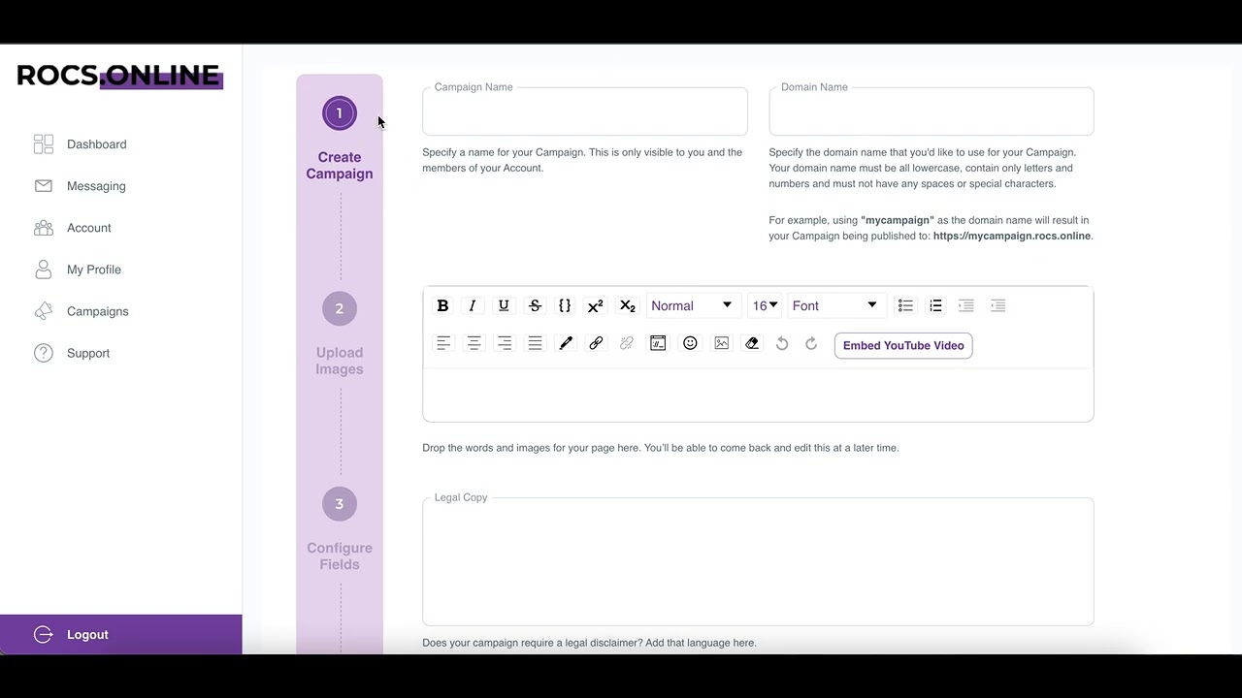Undo the last edit
The image size is (1242, 698).
[x=782, y=343]
